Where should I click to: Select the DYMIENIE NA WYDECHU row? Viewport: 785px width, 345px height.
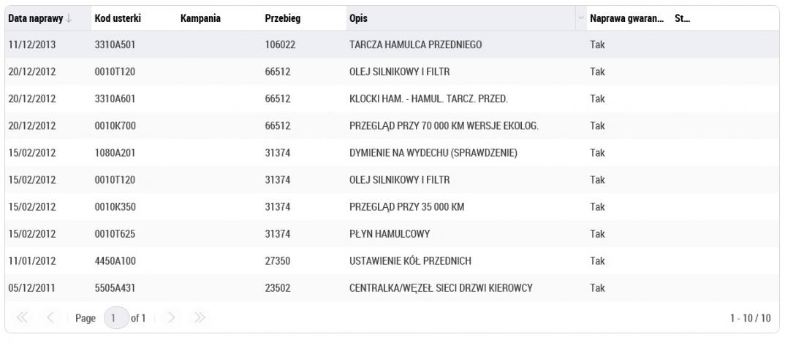[392, 152]
